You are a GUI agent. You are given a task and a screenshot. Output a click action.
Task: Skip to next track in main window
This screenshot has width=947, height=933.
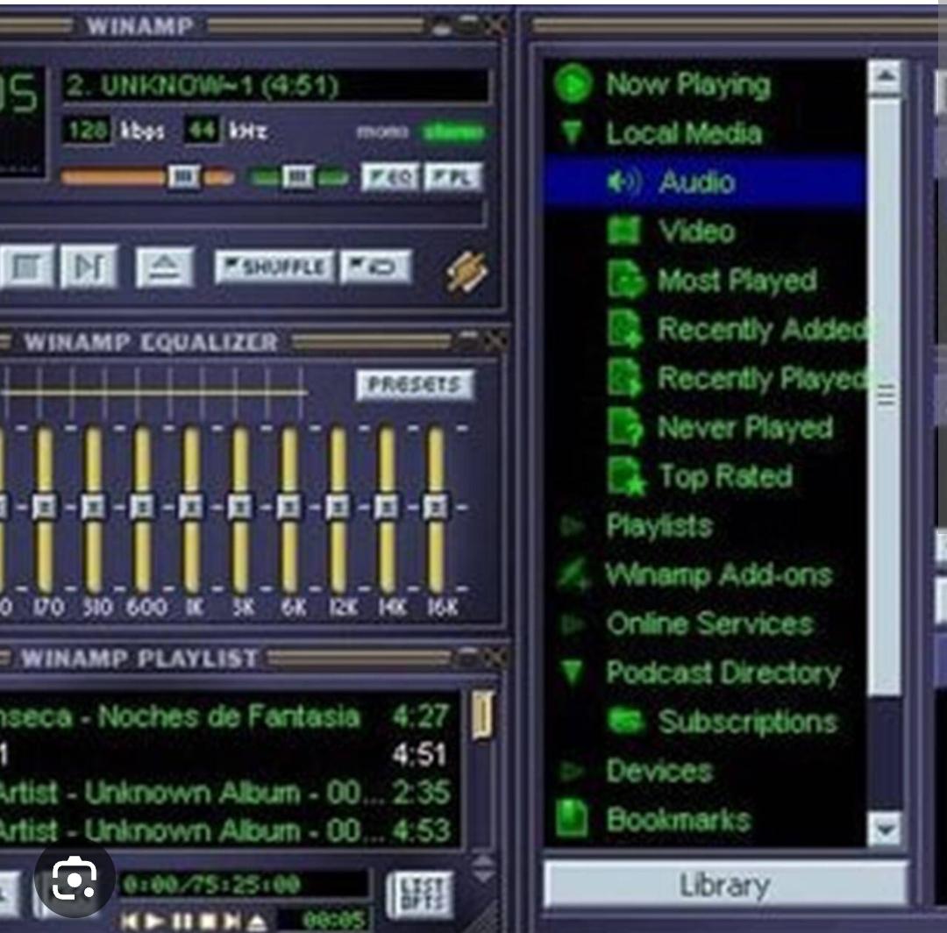click(89, 266)
